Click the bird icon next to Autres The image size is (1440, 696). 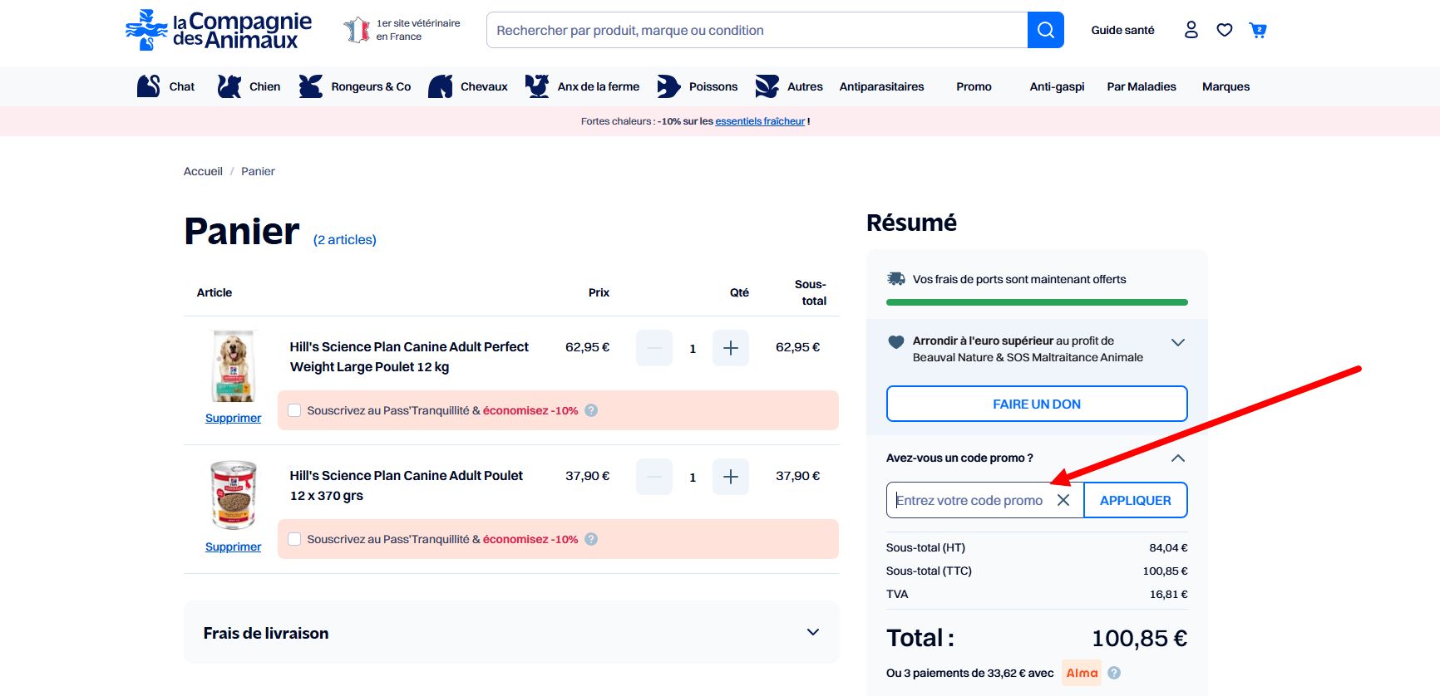click(x=767, y=86)
